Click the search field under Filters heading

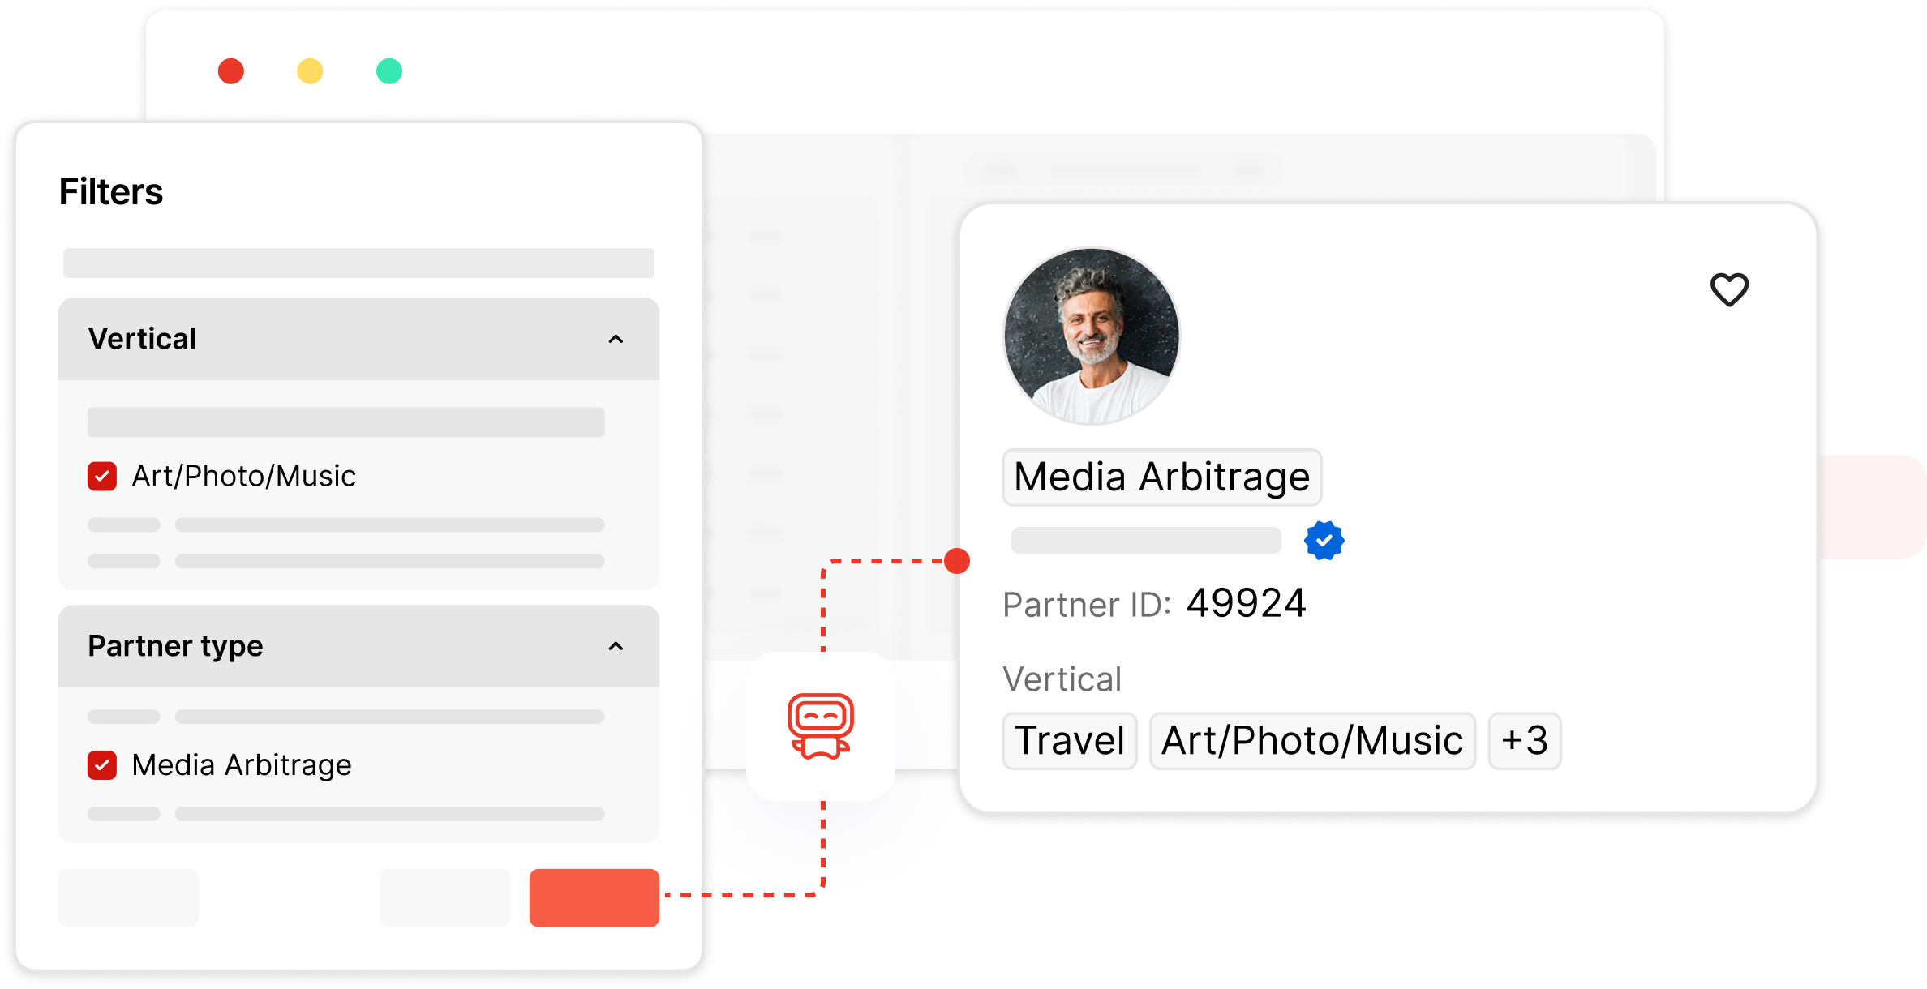click(358, 263)
